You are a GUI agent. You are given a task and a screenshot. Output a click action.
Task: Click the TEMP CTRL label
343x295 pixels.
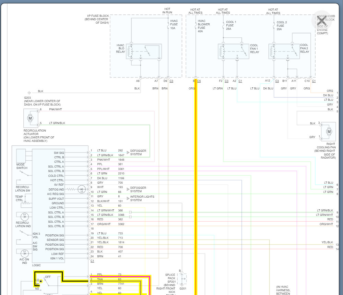coord(19,198)
